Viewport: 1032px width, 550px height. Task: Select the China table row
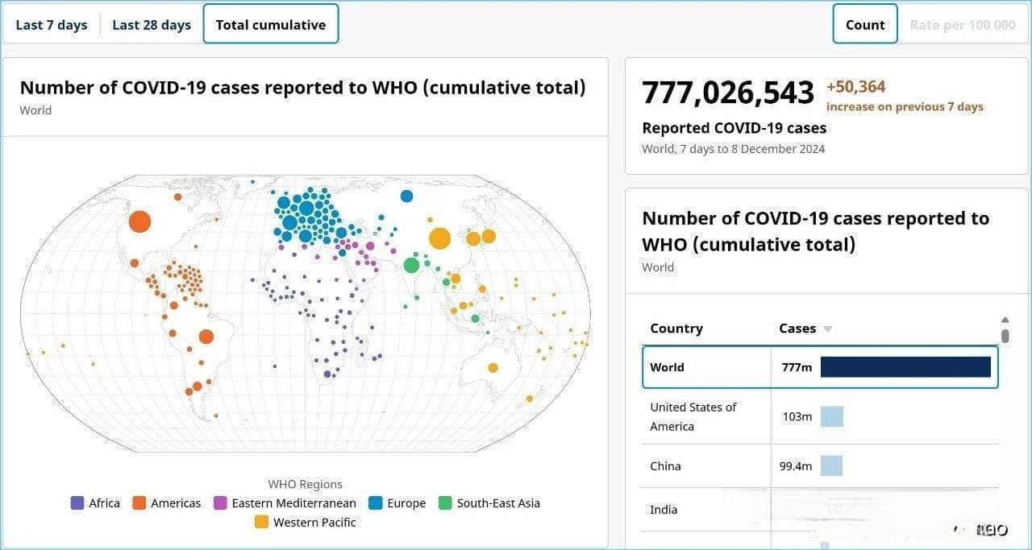pos(820,465)
